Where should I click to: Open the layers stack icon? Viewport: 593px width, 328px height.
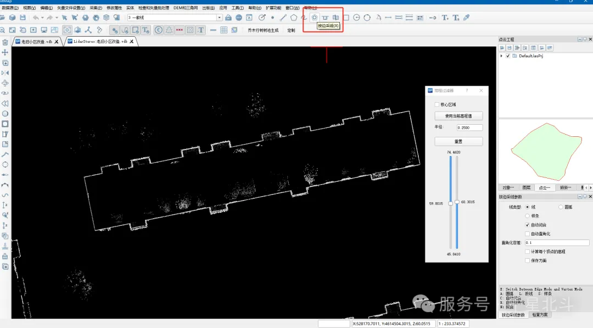click(107, 18)
